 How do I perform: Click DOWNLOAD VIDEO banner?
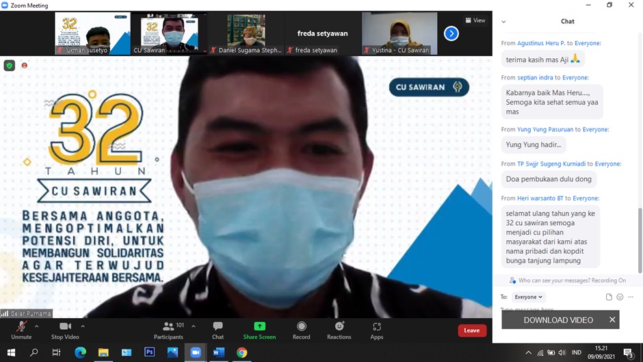coord(558,320)
